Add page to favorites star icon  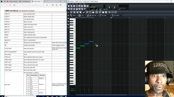click(47, 5)
